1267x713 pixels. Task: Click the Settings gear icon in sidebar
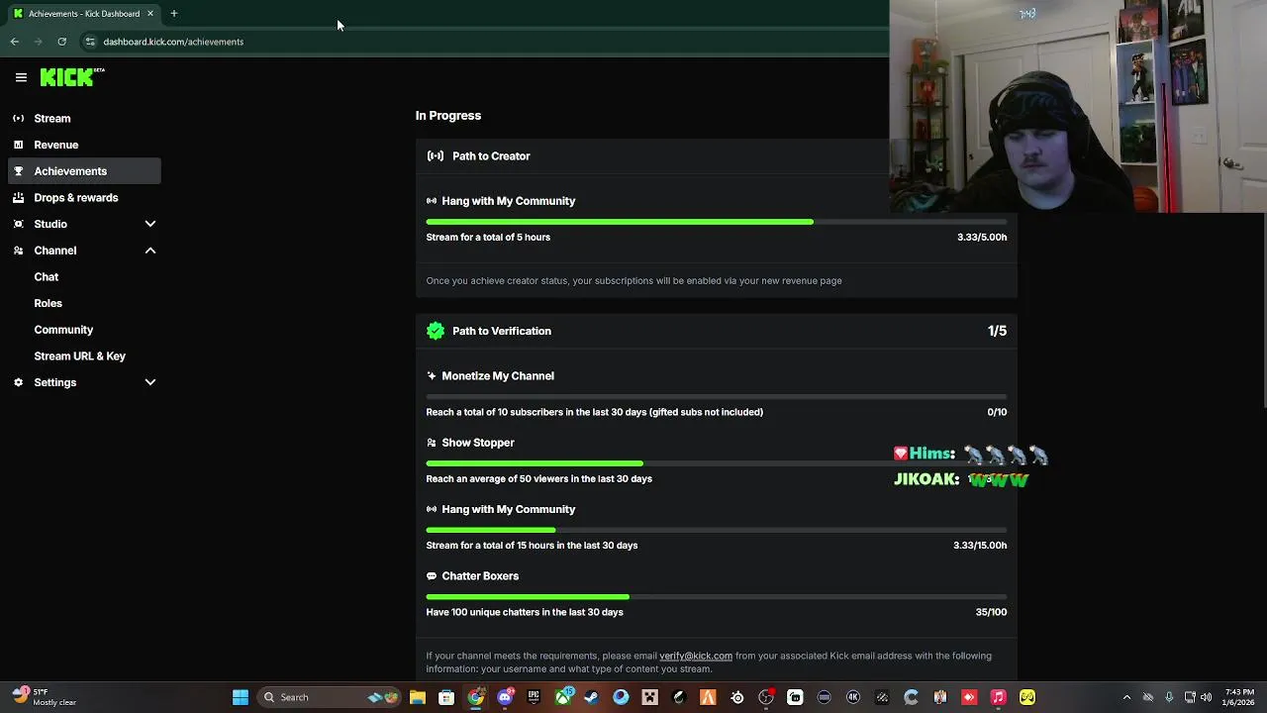(18, 382)
